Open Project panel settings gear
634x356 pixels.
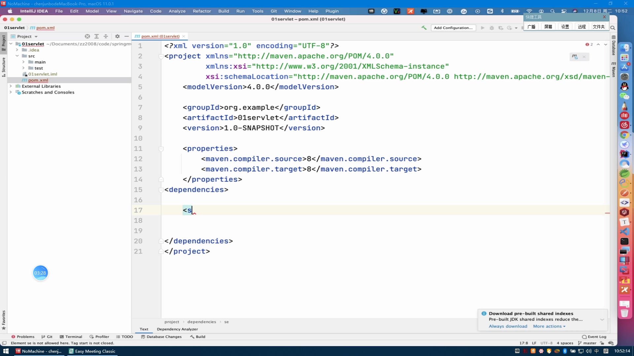point(117,36)
